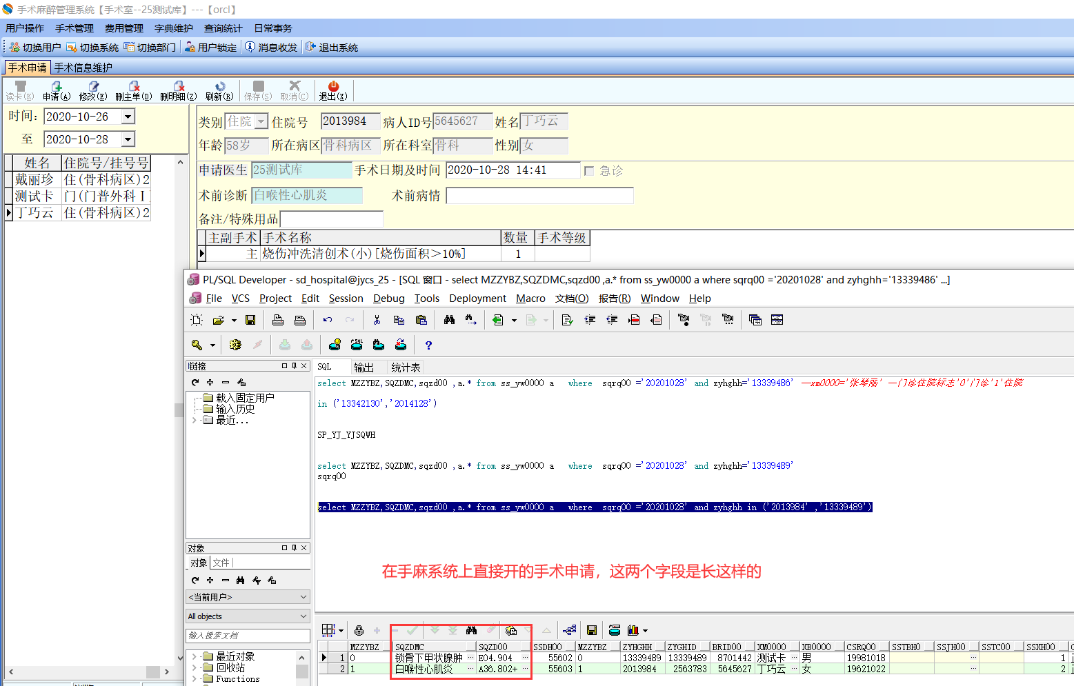Switch to the 输出 output tab
The image size is (1074, 686).
(x=364, y=367)
